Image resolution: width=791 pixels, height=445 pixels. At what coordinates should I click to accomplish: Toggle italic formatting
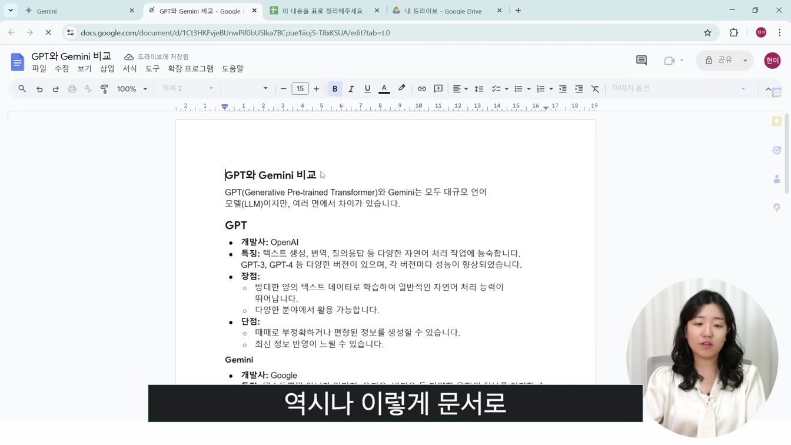coord(351,89)
